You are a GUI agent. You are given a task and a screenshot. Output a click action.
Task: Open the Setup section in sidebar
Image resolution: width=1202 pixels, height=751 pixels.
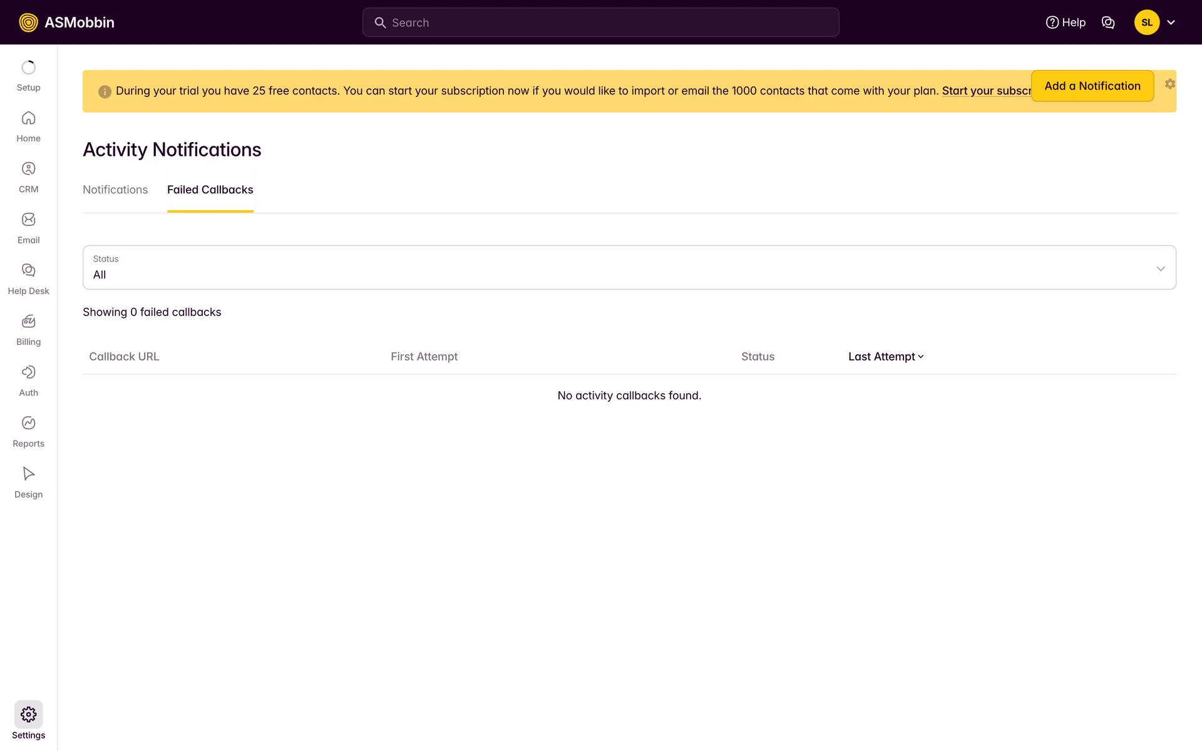pyautogui.click(x=28, y=76)
